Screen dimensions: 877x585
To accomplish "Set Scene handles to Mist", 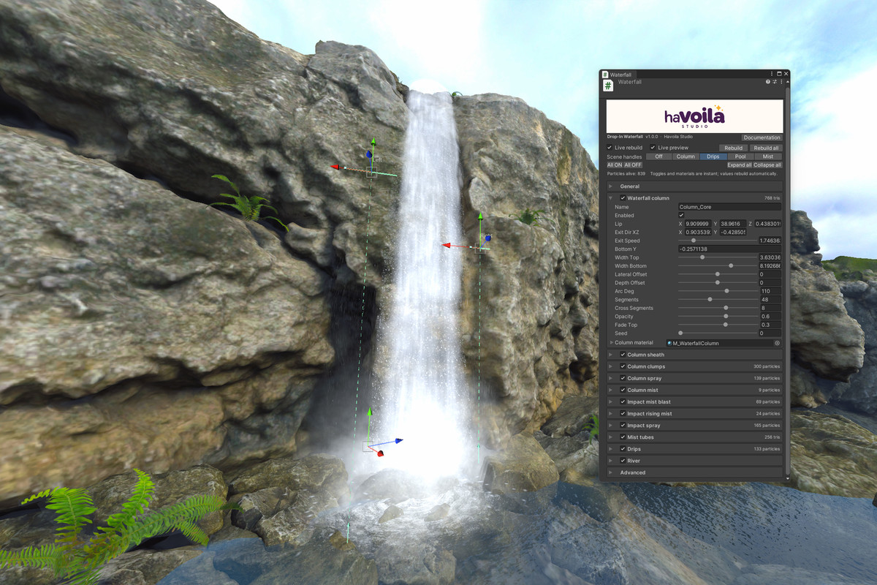I will 768,156.
